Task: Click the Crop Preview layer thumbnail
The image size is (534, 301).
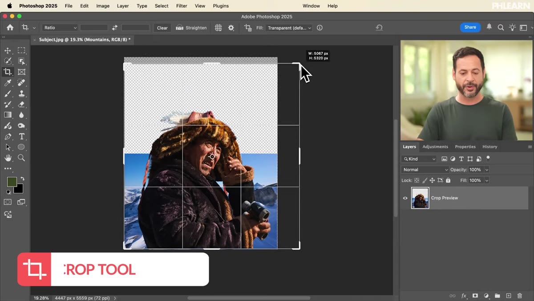Action: tap(420, 198)
